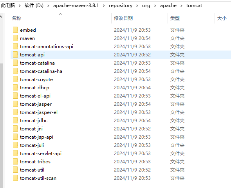This screenshot has width=231, height=188.
Task: Select the tomcat-el-api folder icon
Action: click(15, 96)
